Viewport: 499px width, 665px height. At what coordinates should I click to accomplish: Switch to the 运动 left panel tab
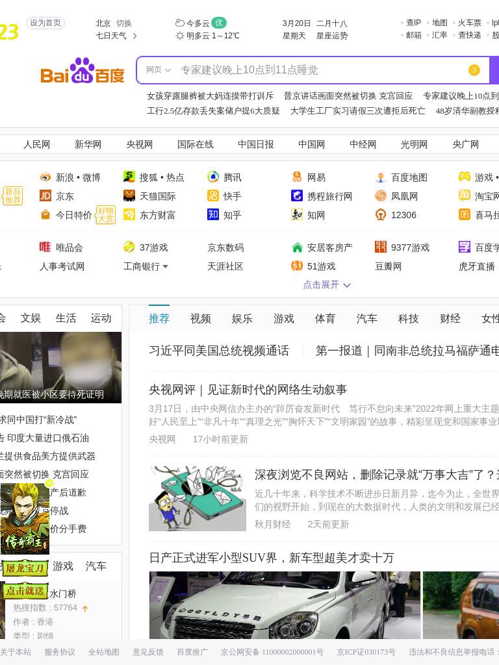coord(101,318)
